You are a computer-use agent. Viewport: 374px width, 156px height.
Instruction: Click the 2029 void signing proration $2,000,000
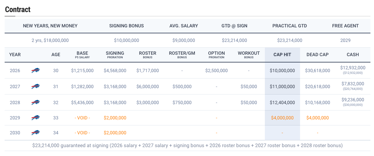[115, 118]
